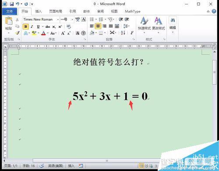Open Line Spacing dropdown
This screenshot has width=219, height=171.
(126, 26)
